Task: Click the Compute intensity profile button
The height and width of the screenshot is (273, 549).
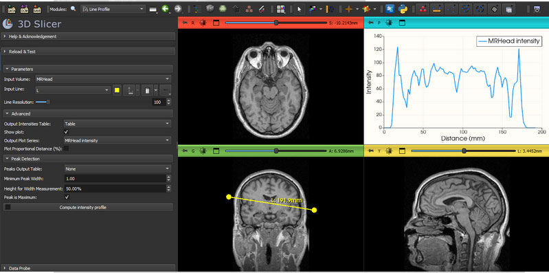Action: pos(88,208)
